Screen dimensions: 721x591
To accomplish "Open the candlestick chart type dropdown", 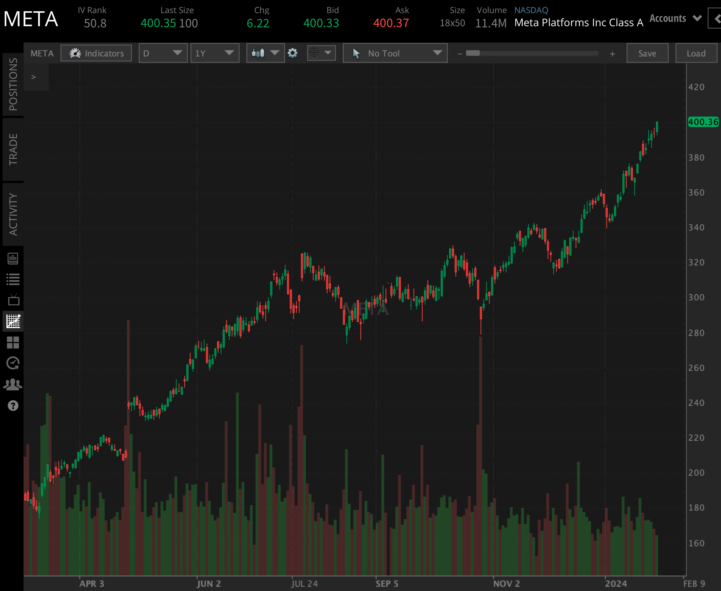I will tap(265, 53).
